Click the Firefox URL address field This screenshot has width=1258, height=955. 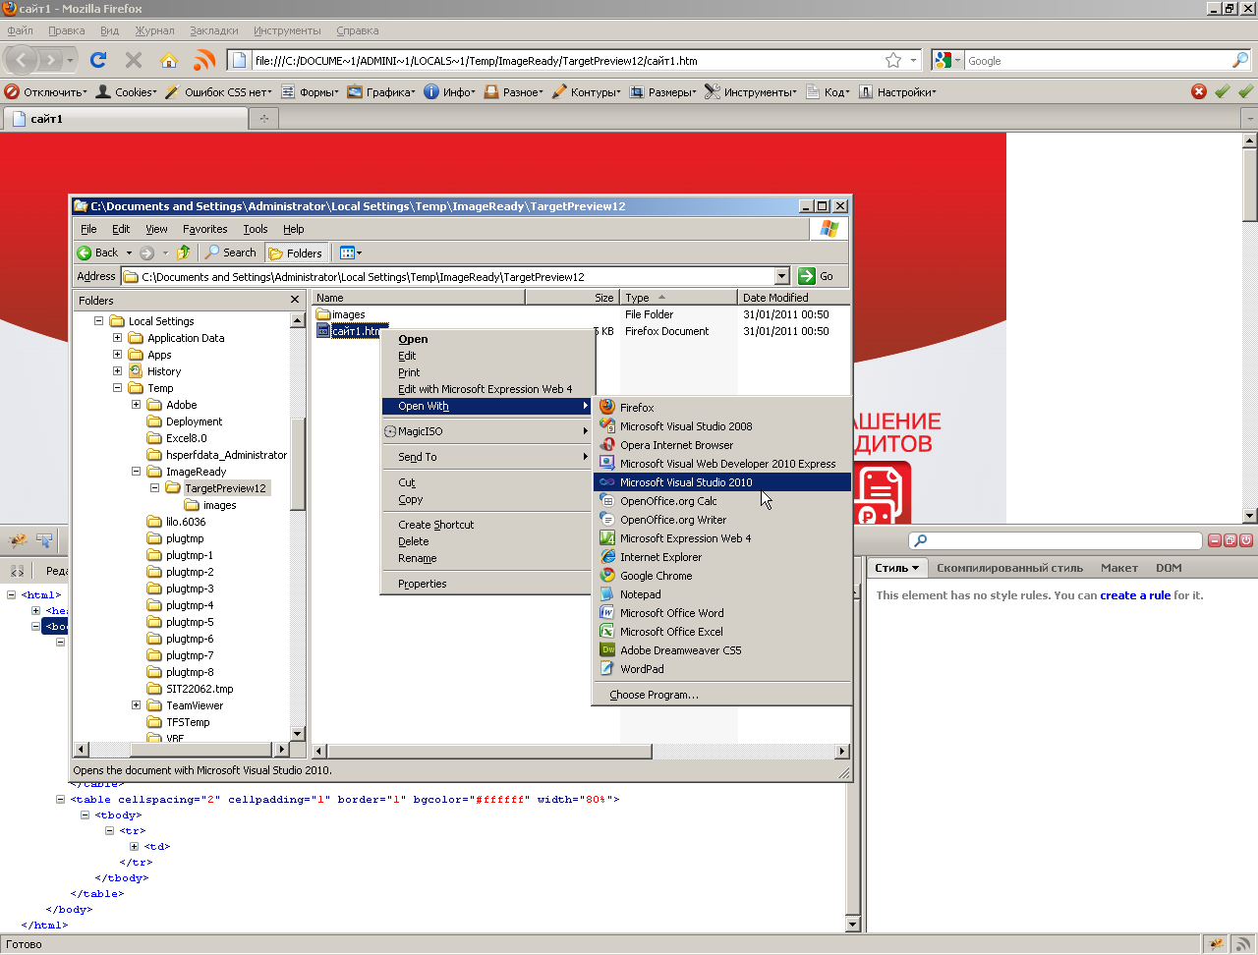pos(567,60)
